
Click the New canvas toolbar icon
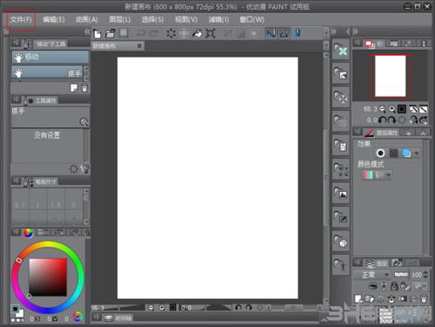pos(98,34)
